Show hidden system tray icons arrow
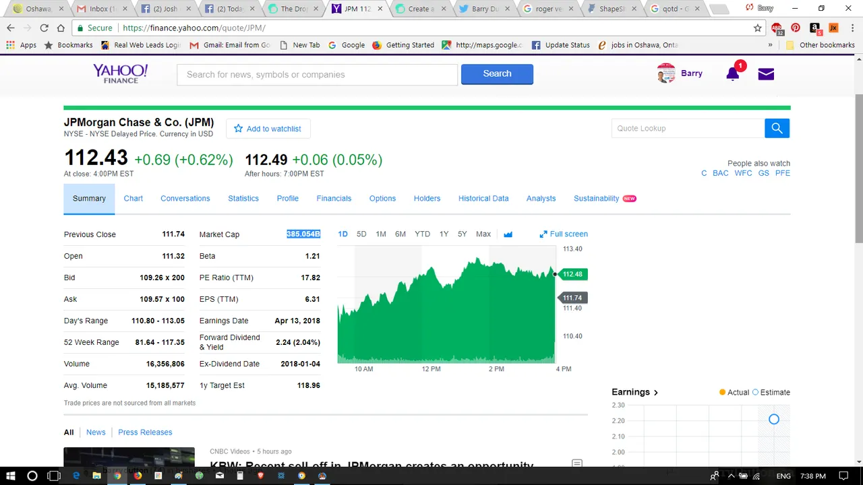This screenshot has height=485, width=863. 731,476
